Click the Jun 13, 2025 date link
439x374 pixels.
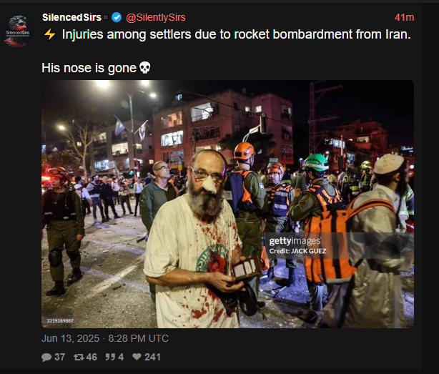point(71,338)
